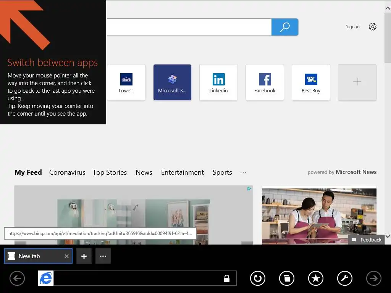The width and height of the screenshot is (391, 293).
Task: Add a new quick link tile
Action: (x=357, y=82)
